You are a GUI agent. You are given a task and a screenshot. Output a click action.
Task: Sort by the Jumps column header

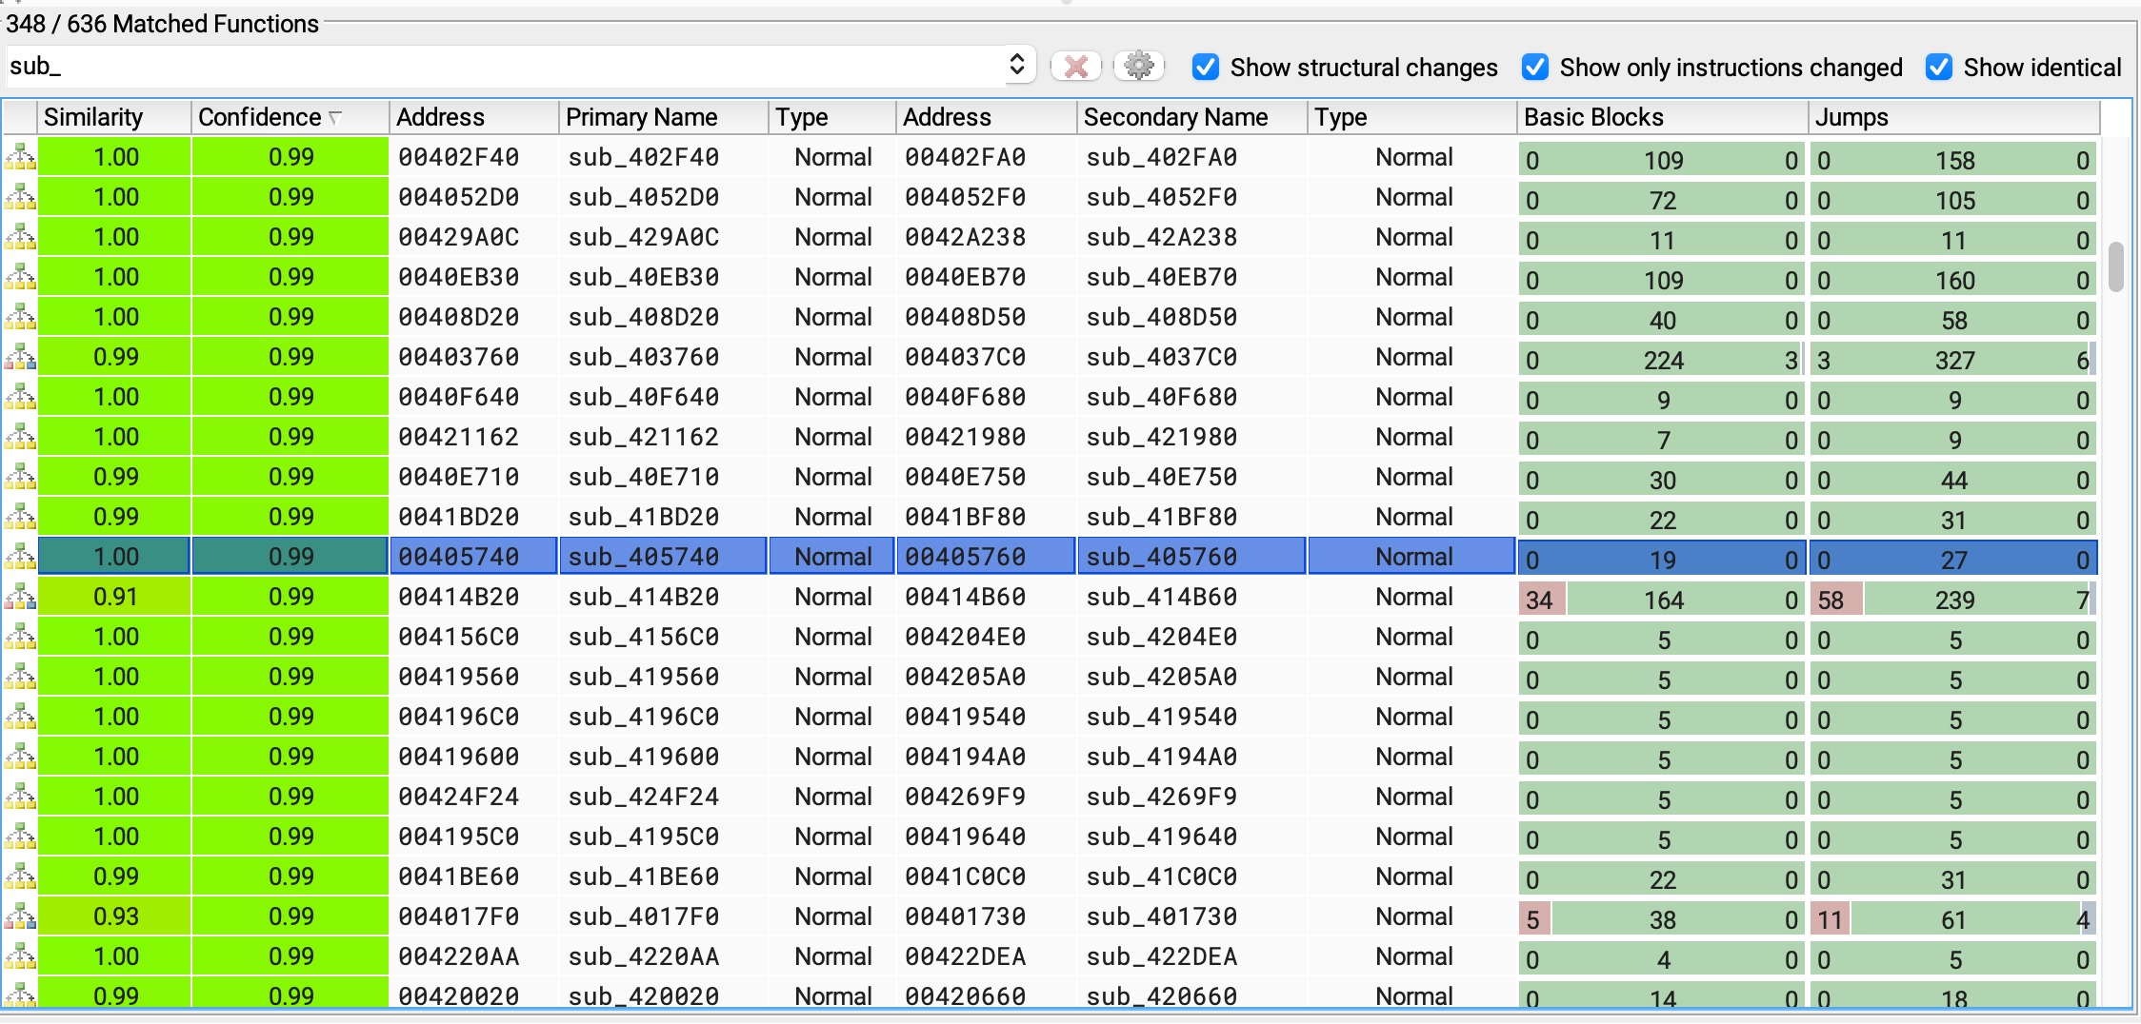pos(1953,117)
